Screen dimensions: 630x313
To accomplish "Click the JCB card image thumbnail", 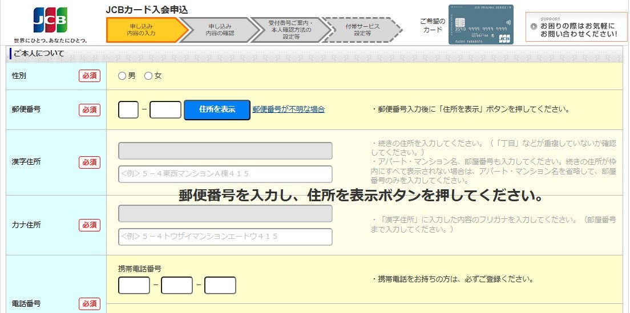I will click(x=480, y=25).
